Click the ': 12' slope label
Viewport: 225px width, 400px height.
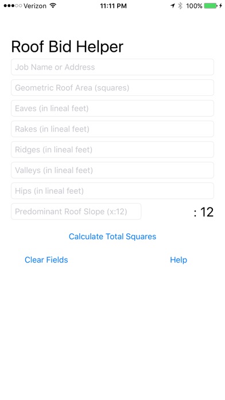203,212
